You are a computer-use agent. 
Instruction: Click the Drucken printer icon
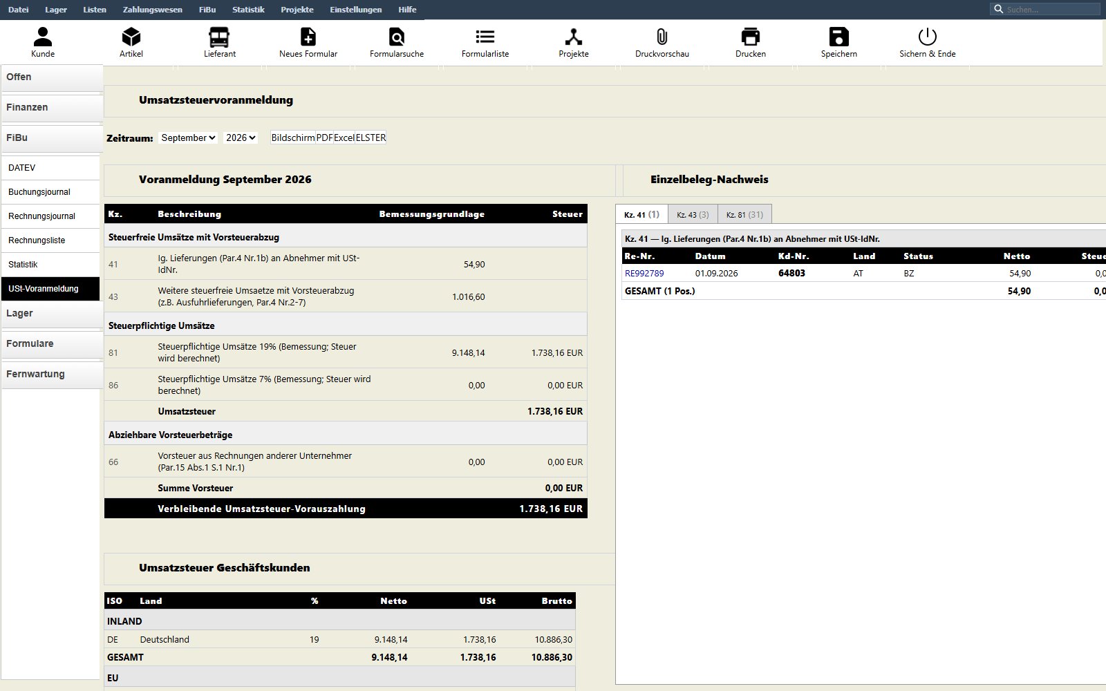751,42
